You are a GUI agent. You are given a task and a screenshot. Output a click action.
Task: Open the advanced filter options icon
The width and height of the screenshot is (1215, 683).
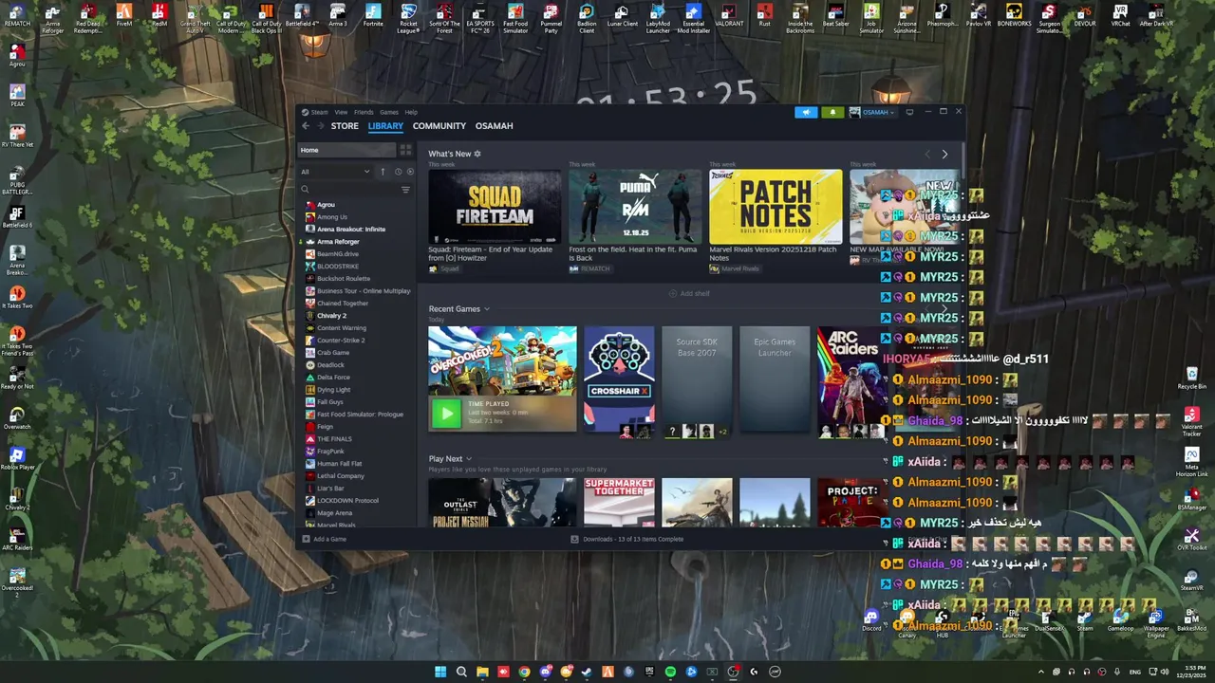[x=405, y=190]
